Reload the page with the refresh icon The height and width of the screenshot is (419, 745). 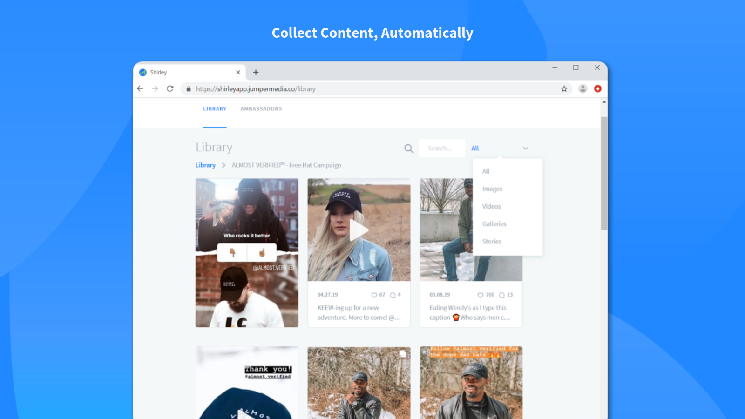tap(170, 88)
